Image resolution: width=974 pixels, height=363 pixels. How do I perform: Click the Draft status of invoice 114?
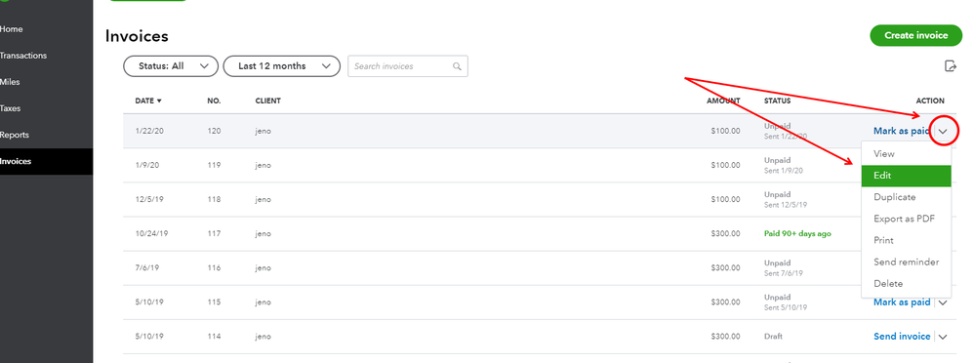[773, 337]
